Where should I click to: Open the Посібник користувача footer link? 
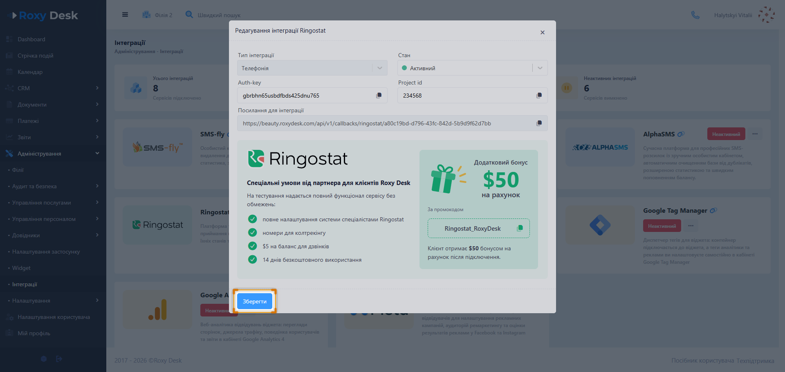[702, 361]
